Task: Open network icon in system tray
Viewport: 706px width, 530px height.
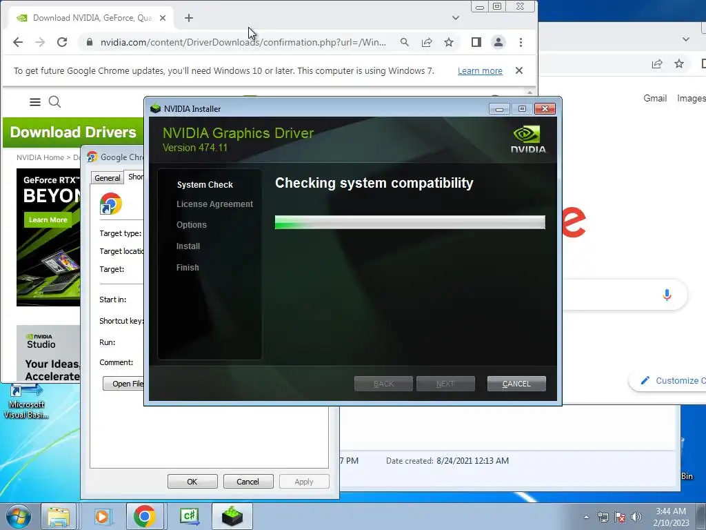Action: 603,517
